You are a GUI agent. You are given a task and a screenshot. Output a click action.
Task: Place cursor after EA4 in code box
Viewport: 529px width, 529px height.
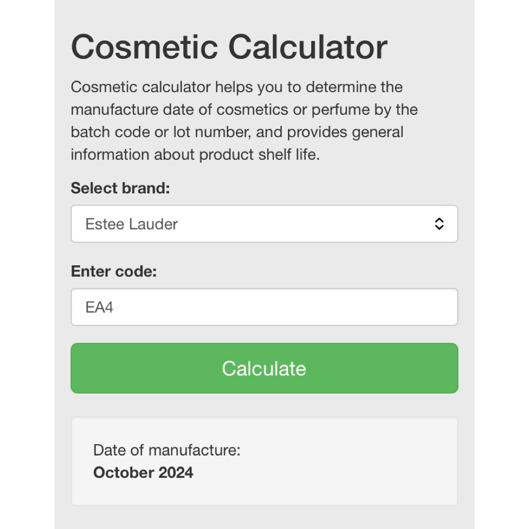(x=115, y=307)
